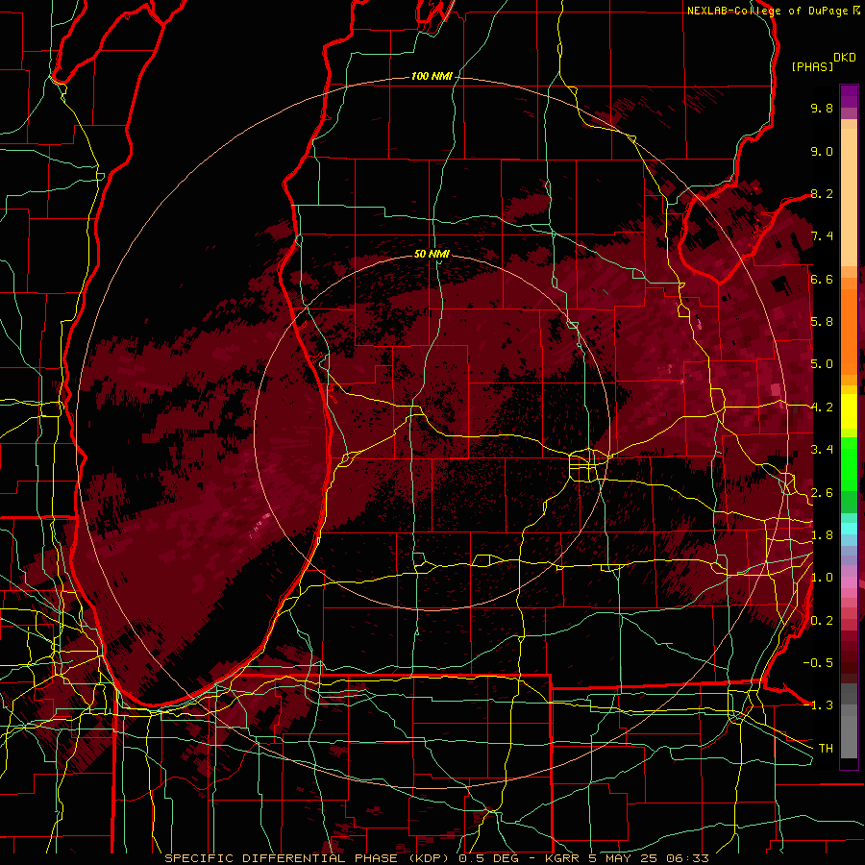
Task: Click the DKD legend unit label
Action: (x=845, y=57)
